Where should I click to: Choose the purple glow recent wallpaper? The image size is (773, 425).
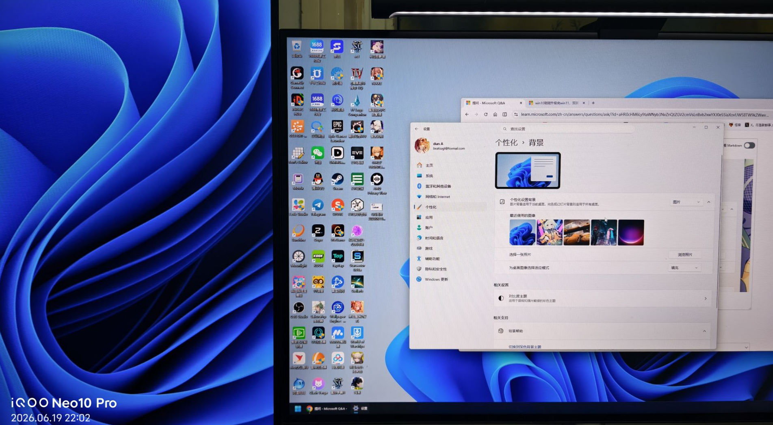631,232
